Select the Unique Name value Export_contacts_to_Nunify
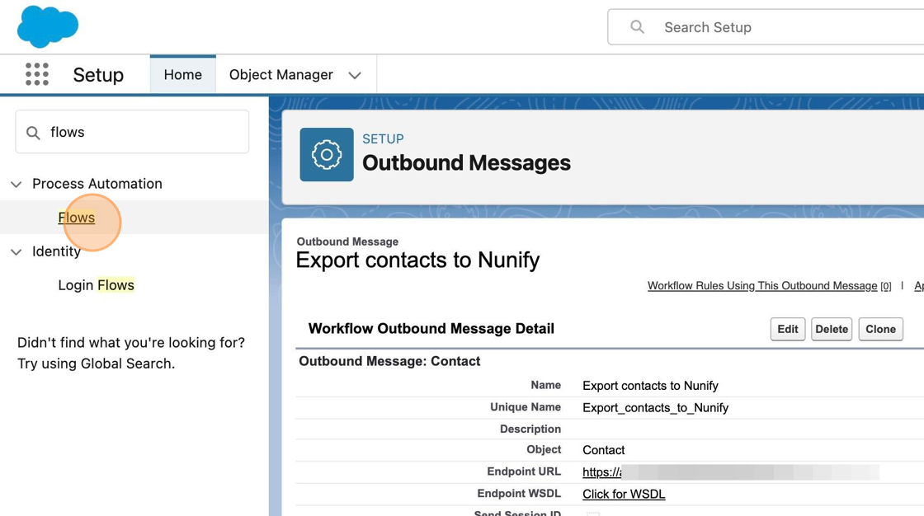Viewport: 924px width, 516px height. point(655,408)
